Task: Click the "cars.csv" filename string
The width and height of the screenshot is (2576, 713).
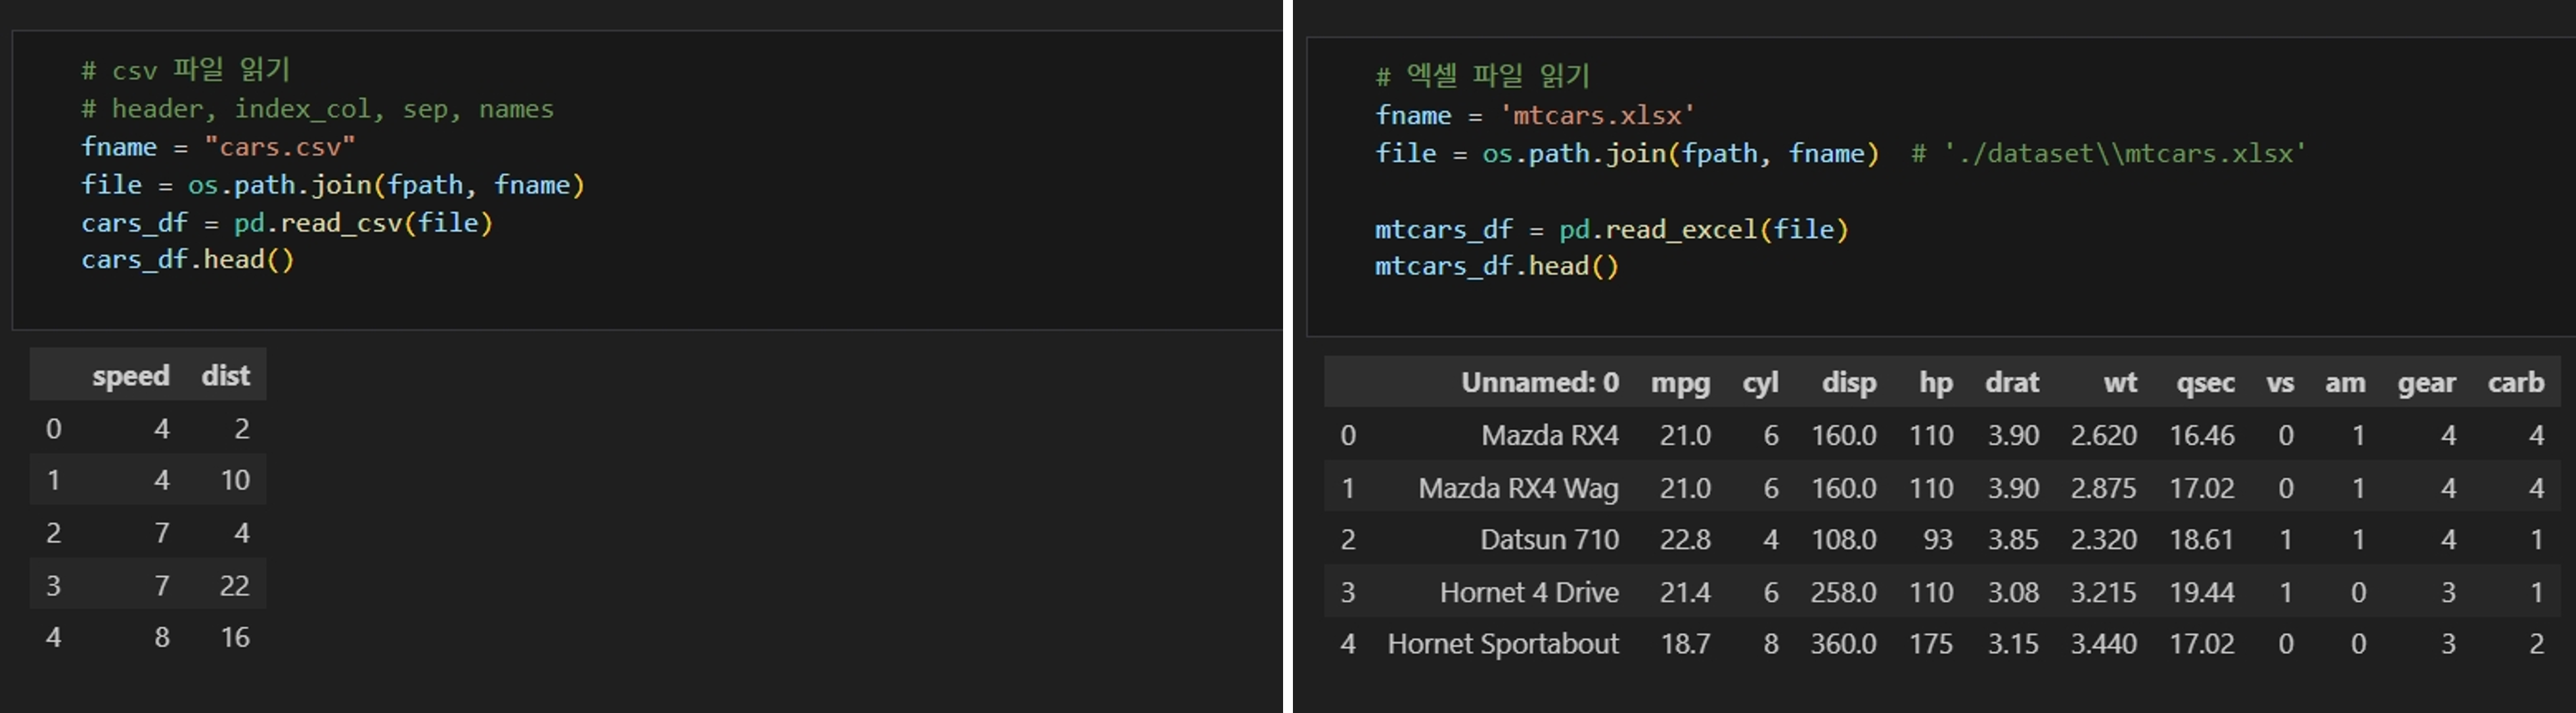Action: tap(280, 147)
